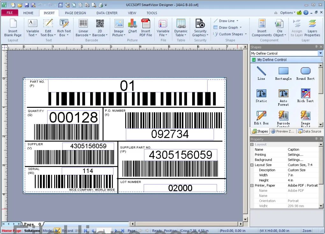Screen dimensions: 325x234
Task: Collapse the Layout section in Property panel
Action: (x=252, y=144)
